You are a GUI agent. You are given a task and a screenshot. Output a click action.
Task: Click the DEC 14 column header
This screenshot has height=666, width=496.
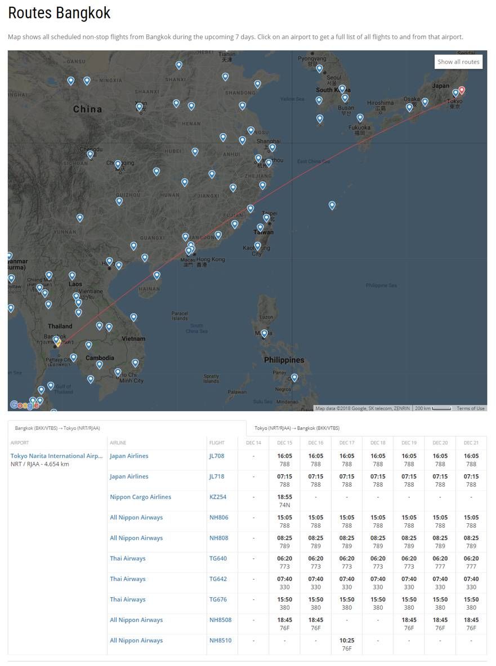[253, 443]
